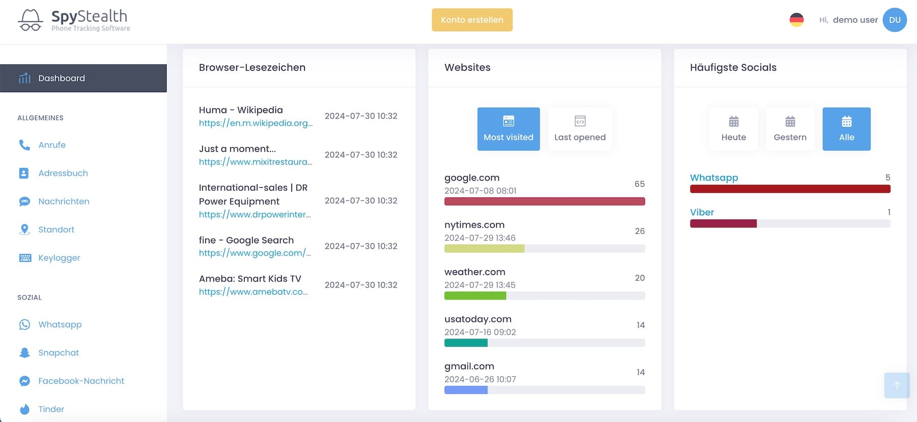Click the SpyStealth spy hat logo icon

(30, 20)
